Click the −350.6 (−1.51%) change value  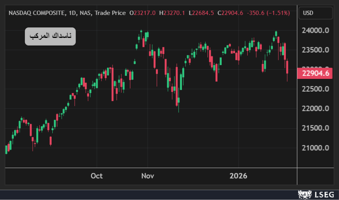(x=269, y=13)
